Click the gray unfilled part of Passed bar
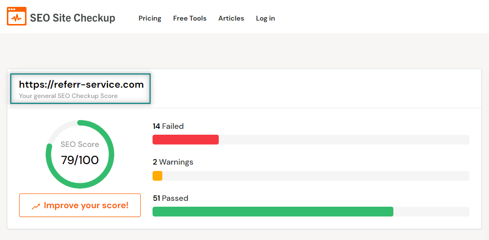This screenshot has height=240, width=489. 431,212
